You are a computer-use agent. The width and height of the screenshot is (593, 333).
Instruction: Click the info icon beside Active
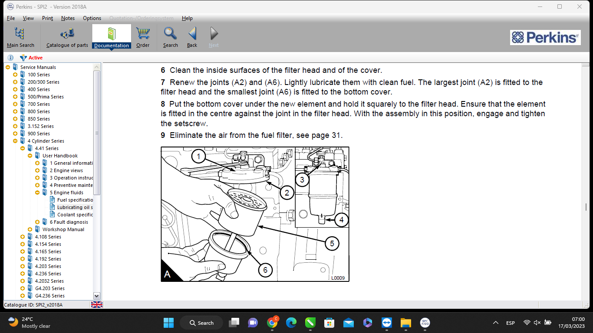pyautogui.click(x=10, y=58)
